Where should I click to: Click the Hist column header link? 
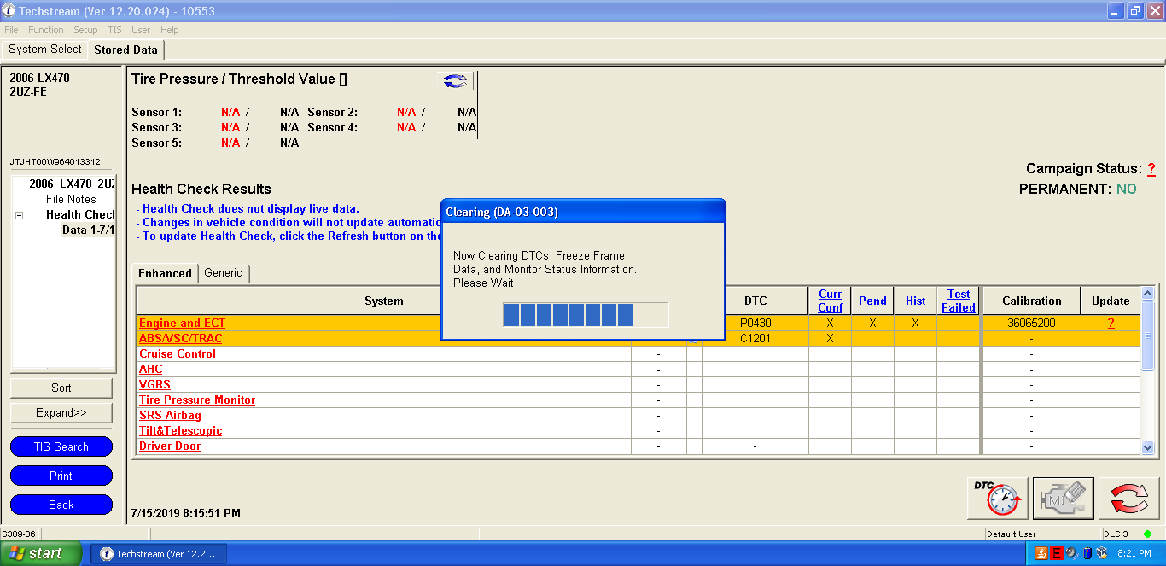click(915, 301)
